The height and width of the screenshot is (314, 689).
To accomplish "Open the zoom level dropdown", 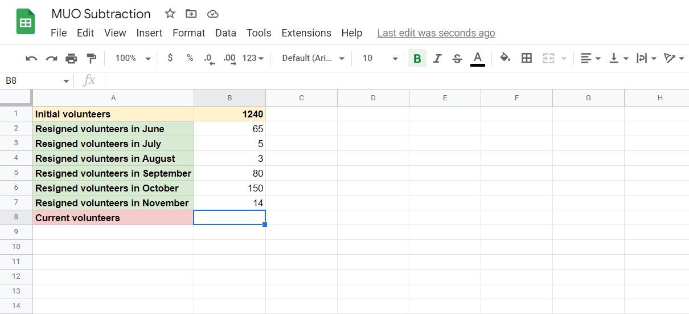I will pyautogui.click(x=133, y=58).
